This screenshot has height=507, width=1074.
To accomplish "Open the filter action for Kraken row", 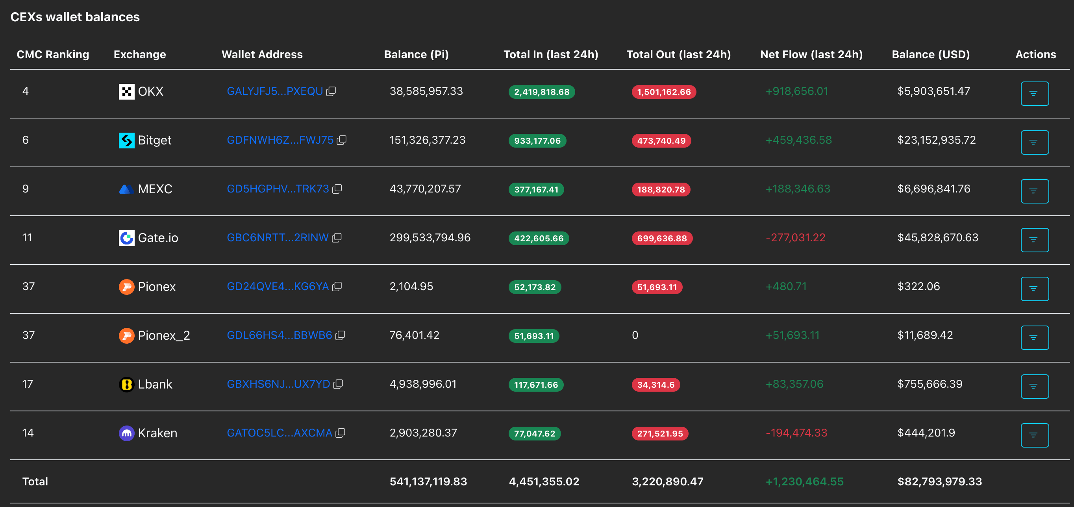I will (1034, 435).
